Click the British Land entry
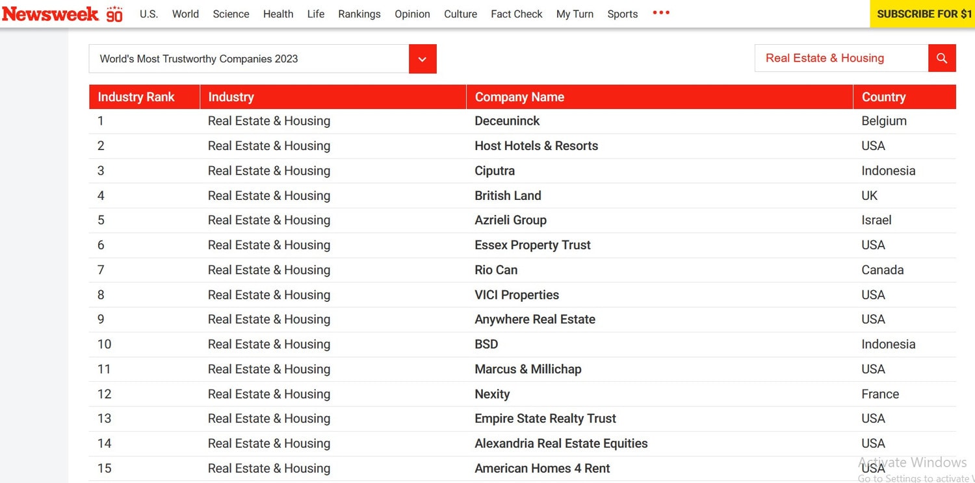This screenshot has width=975, height=483. pyautogui.click(x=508, y=195)
